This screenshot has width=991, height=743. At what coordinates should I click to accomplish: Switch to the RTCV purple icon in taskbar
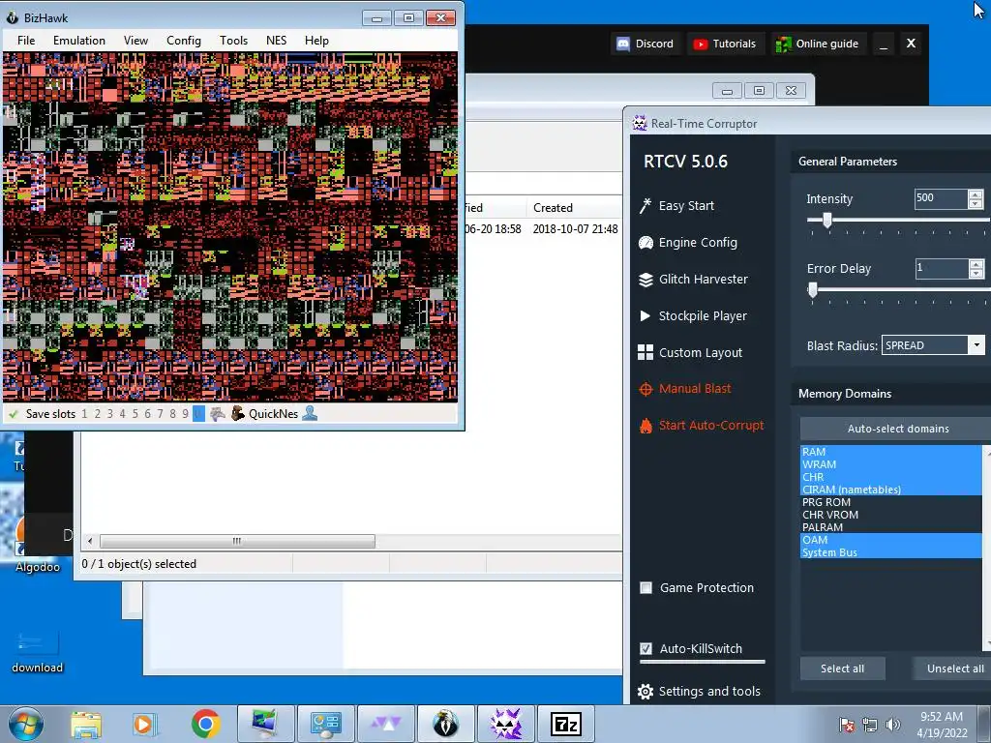(x=506, y=724)
